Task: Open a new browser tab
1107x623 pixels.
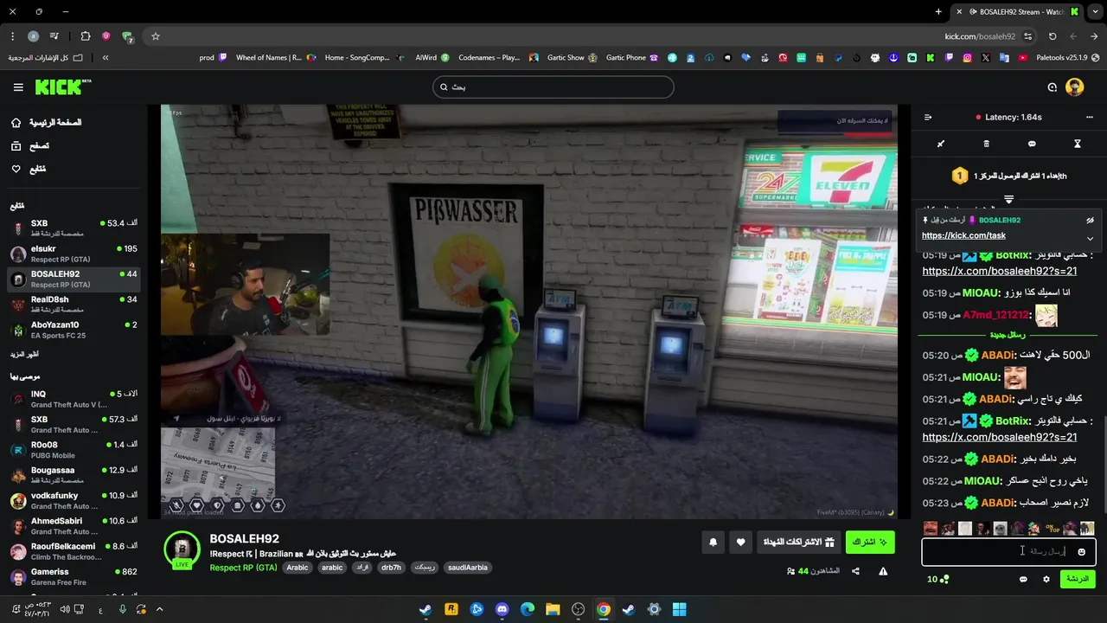Action: pos(938,12)
